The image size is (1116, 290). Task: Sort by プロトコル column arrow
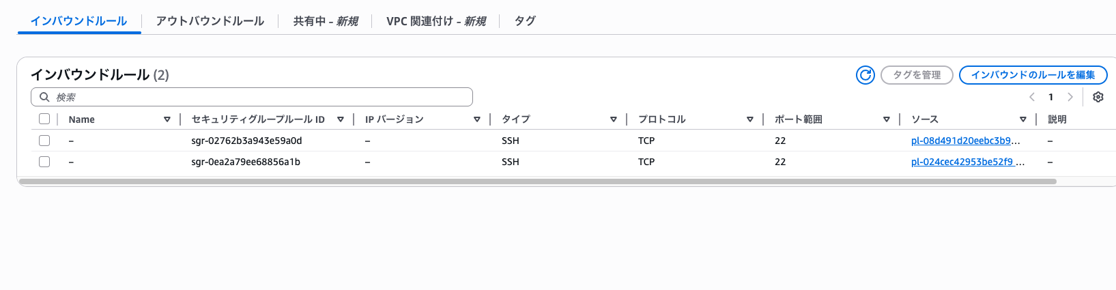(x=749, y=119)
